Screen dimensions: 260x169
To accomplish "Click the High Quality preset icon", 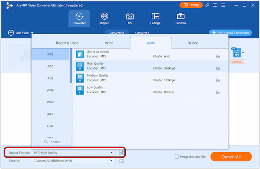I will pos(80,66).
